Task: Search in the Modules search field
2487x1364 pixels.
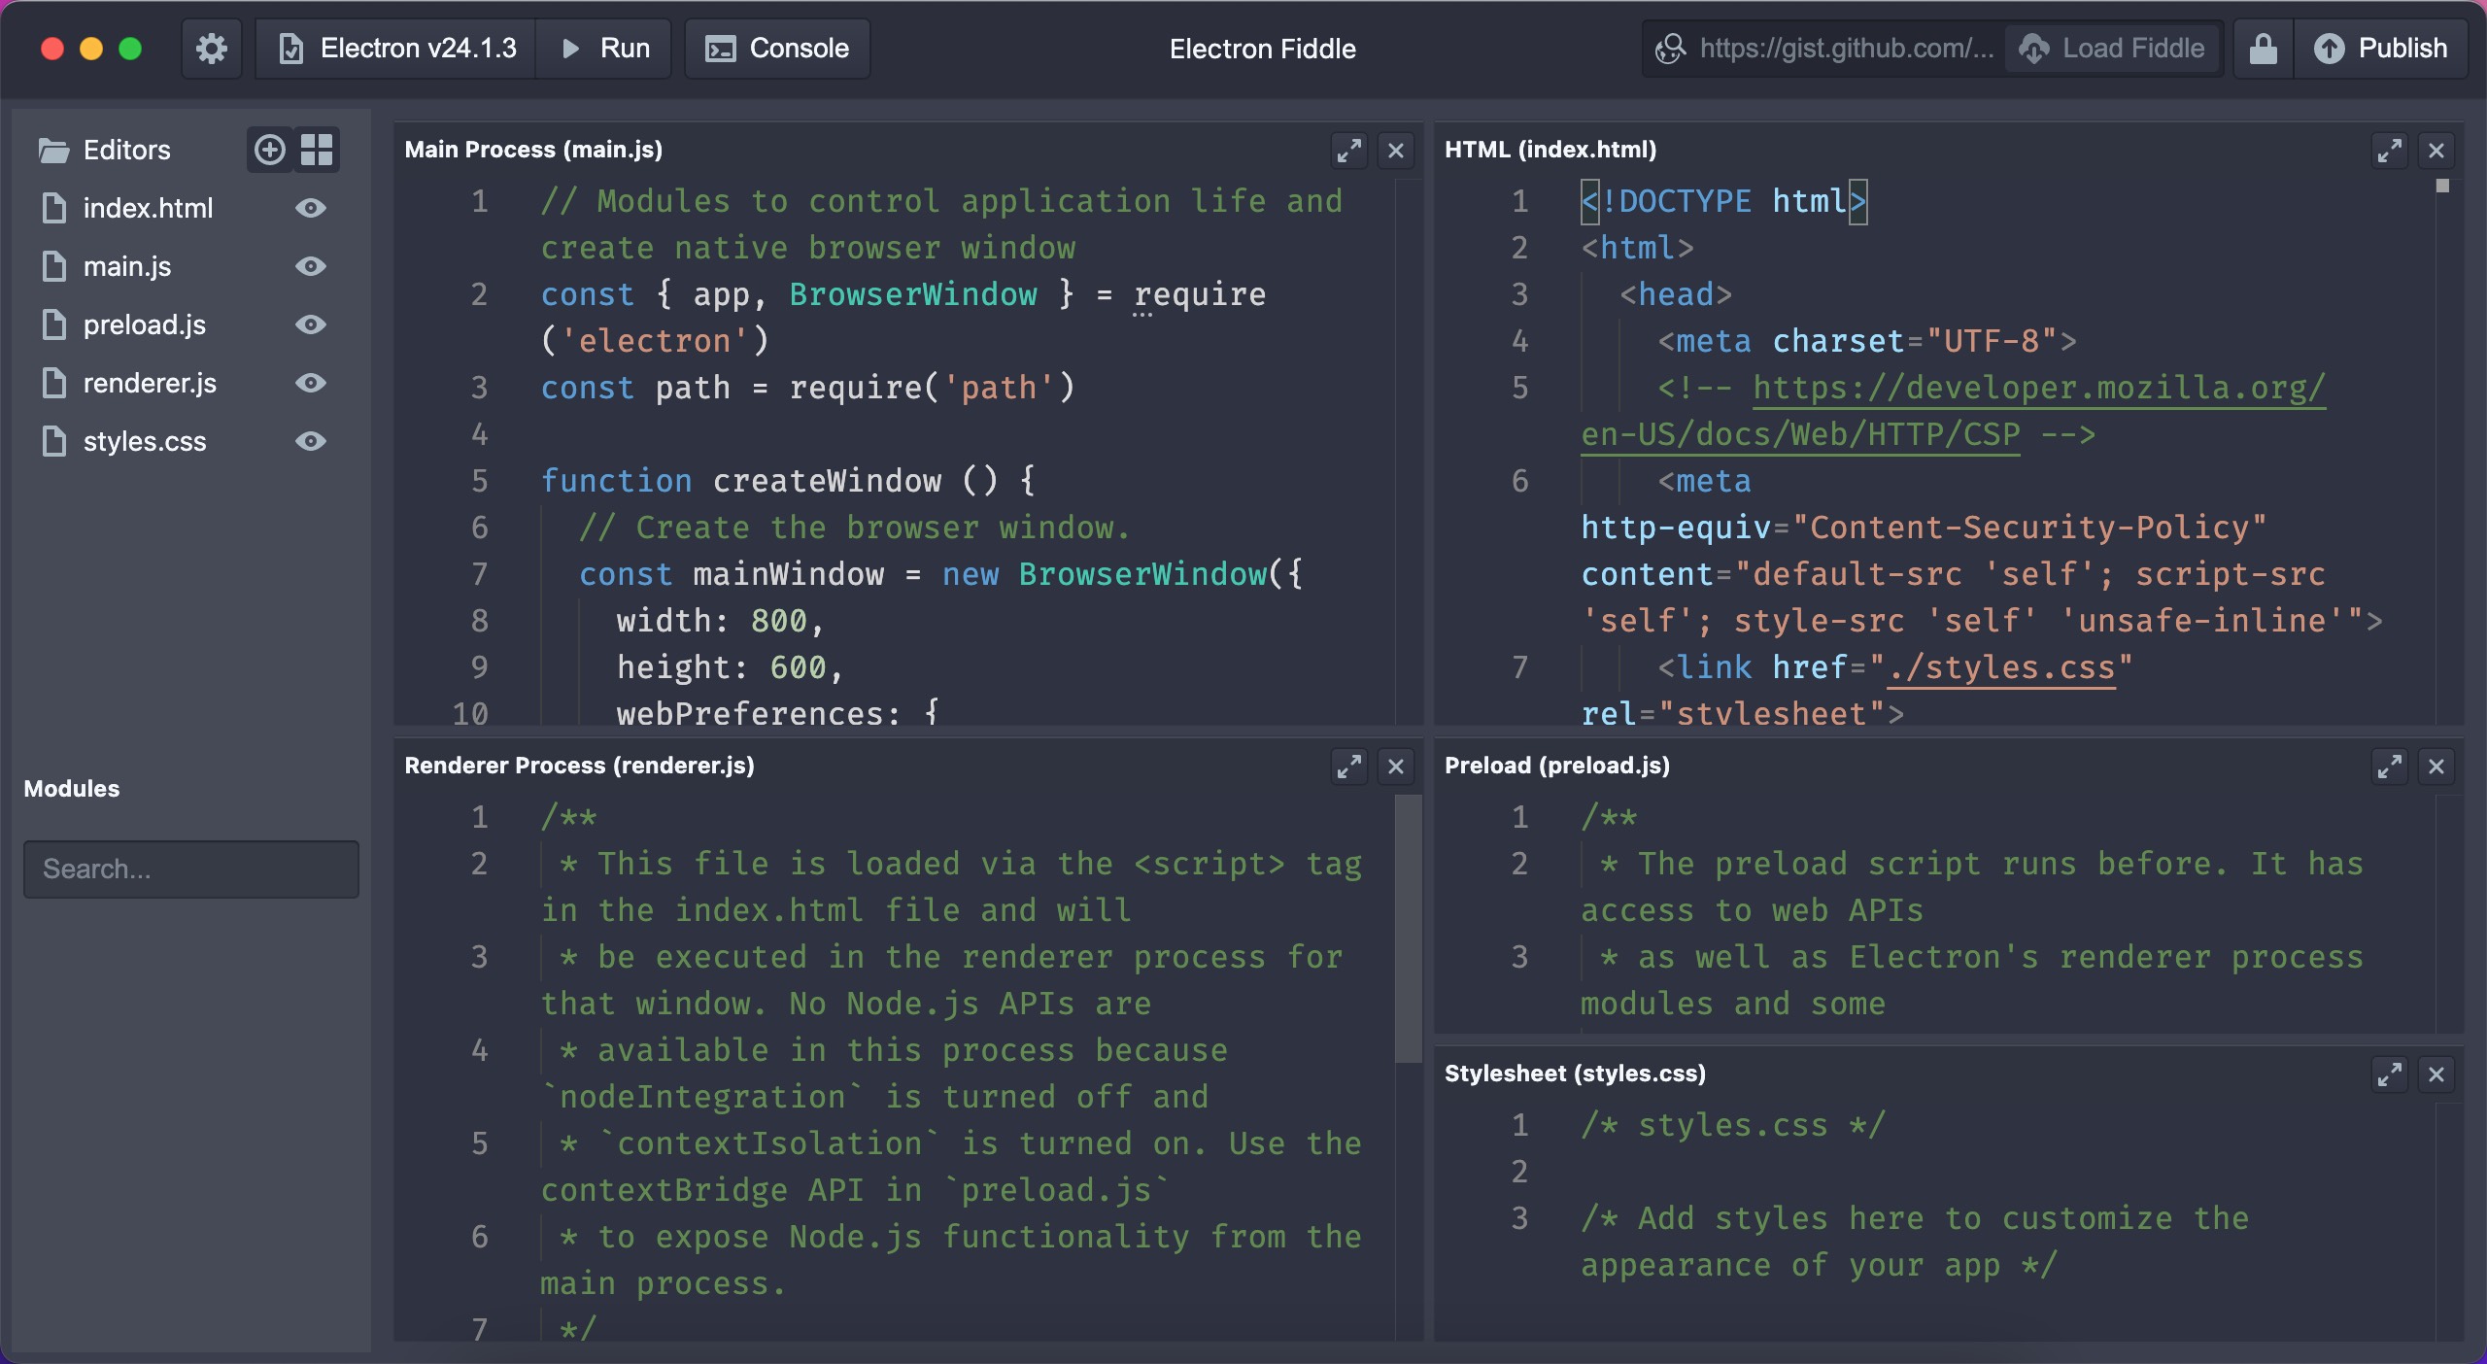Action: point(189,869)
